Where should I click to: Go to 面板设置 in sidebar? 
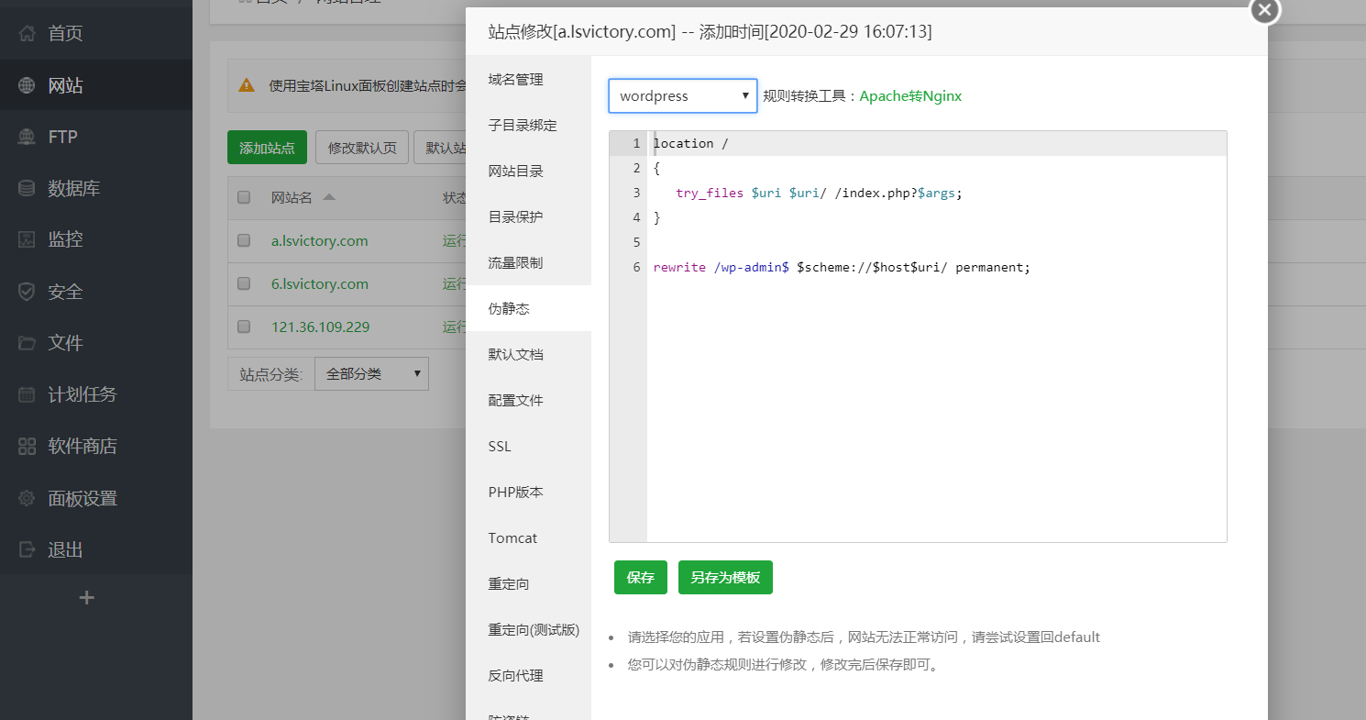pyautogui.click(x=96, y=498)
